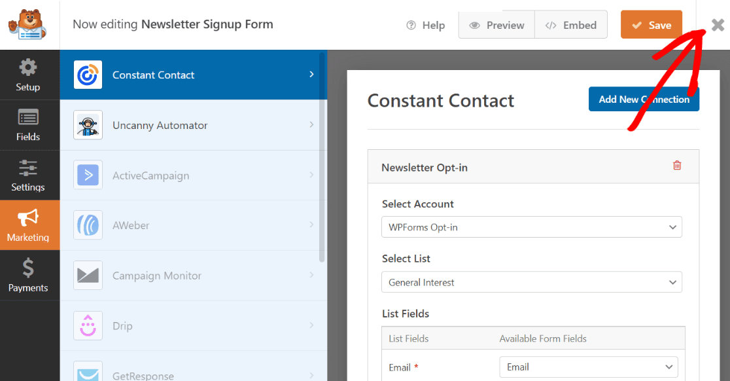730x381 pixels.
Task: Save the Newsletter Signup Form
Action: 651,24
